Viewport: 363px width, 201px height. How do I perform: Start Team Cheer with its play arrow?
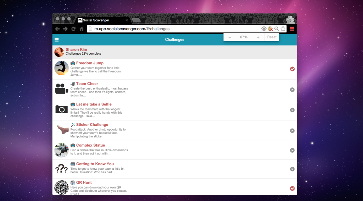tap(292, 90)
